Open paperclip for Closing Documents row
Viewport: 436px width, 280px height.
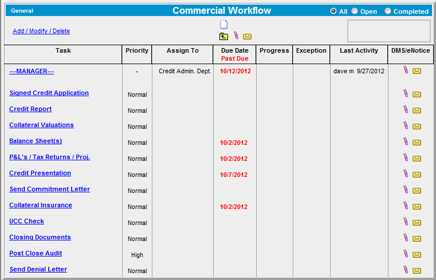point(406,238)
